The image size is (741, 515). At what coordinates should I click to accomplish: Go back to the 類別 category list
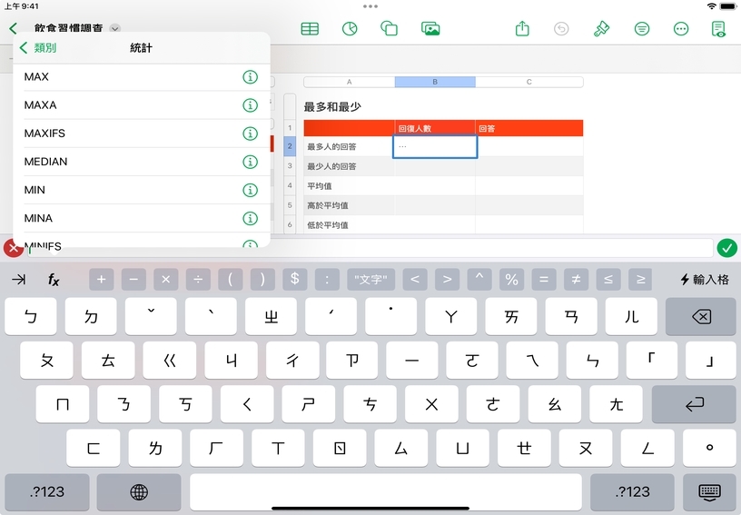[x=38, y=48]
